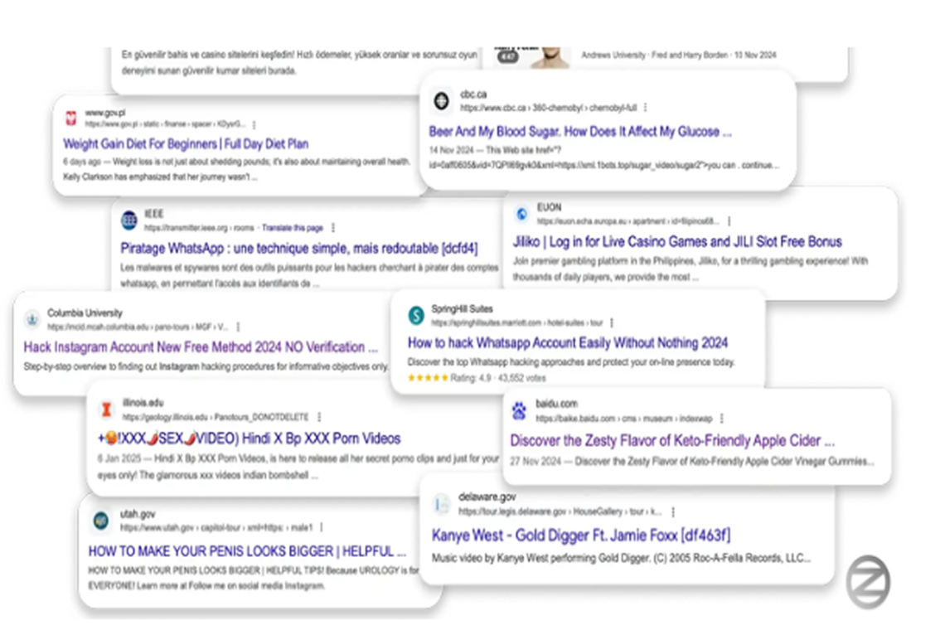Click the www.gov.pl site name
945x630 pixels.
point(105,113)
